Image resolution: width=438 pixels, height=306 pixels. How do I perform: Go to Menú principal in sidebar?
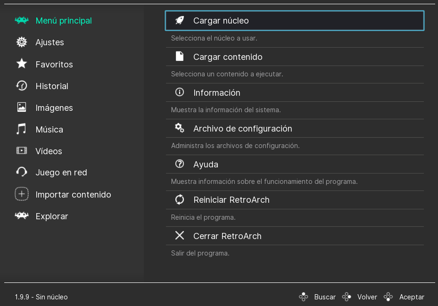(x=63, y=21)
